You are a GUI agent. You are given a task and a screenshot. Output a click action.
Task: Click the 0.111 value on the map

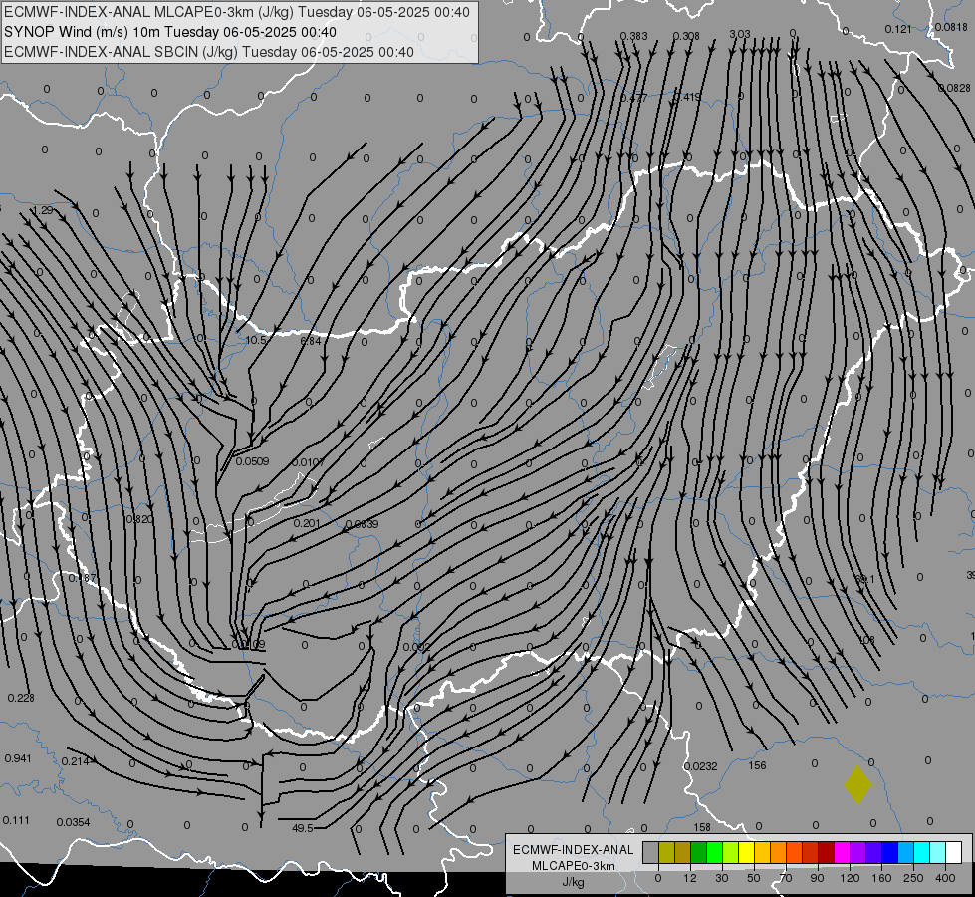click(16, 820)
